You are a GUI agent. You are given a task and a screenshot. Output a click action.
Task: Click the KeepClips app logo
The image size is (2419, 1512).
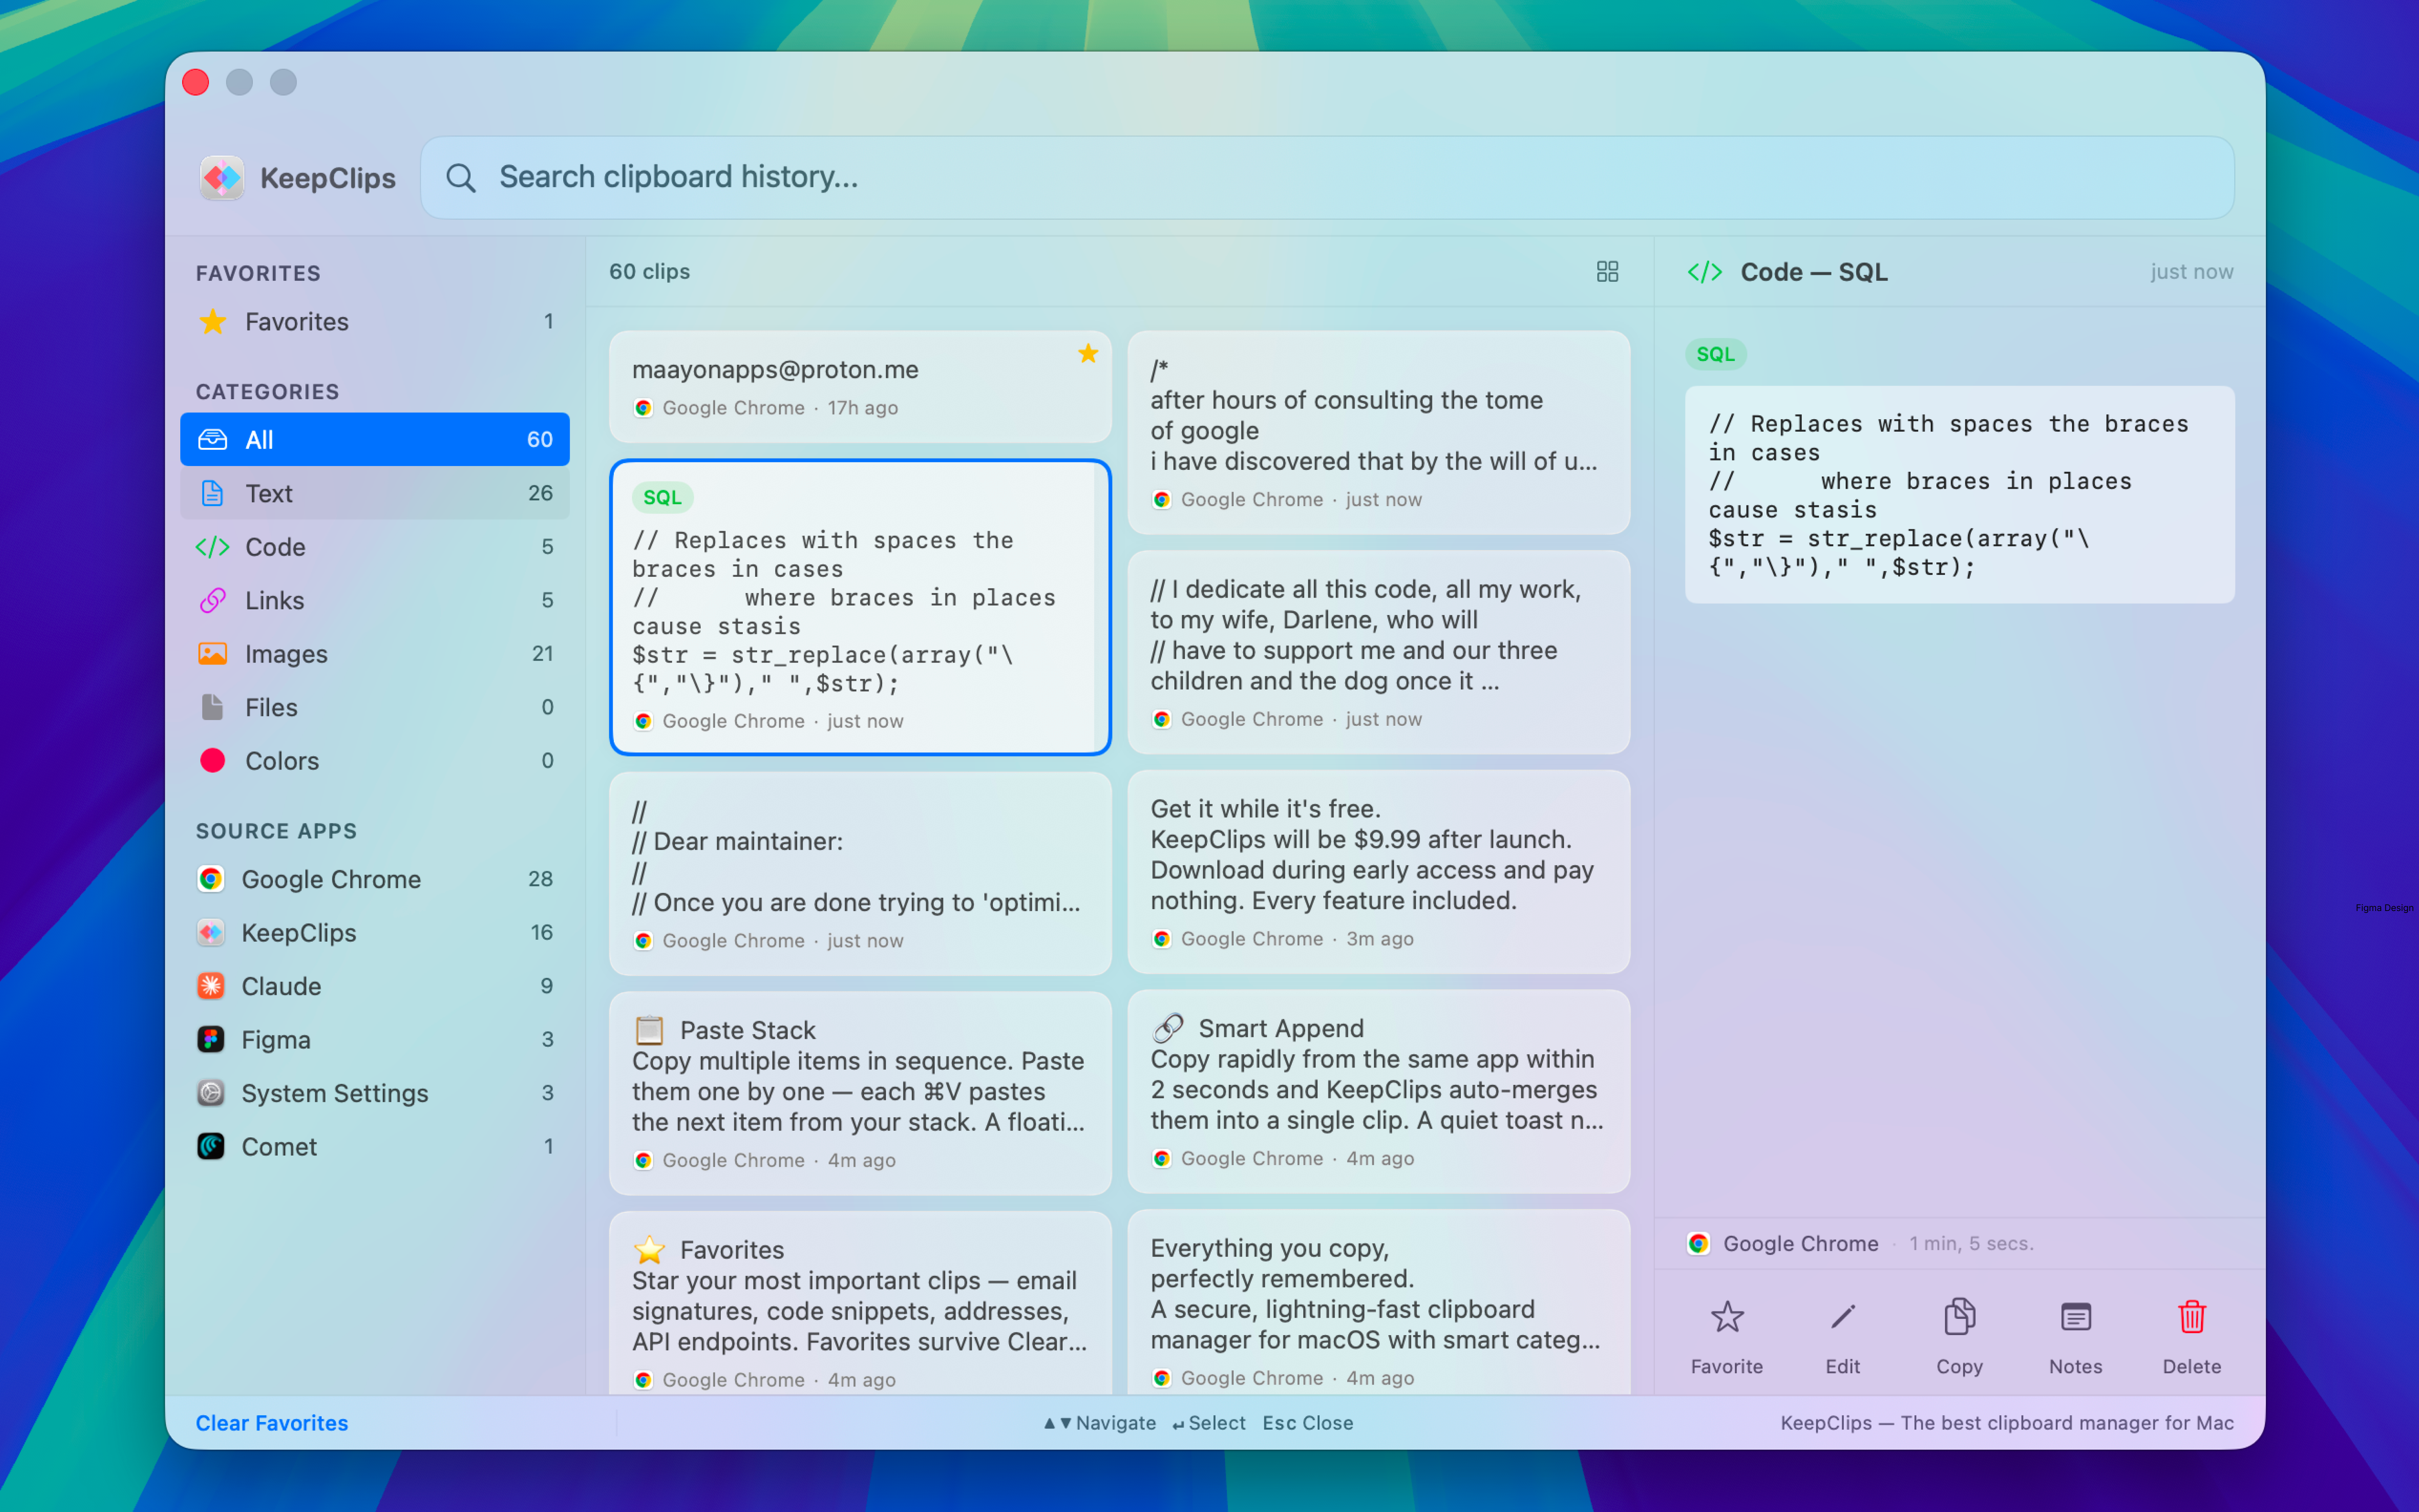[x=222, y=178]
